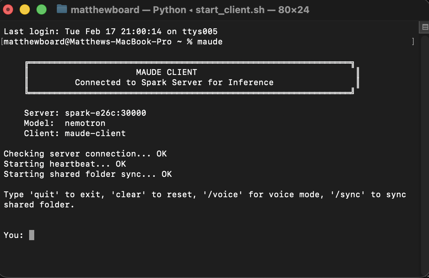The height and width of the screenshot is (278, 429).
Task: Click the Last login timestamp line
Action: (x=110, y=31)
